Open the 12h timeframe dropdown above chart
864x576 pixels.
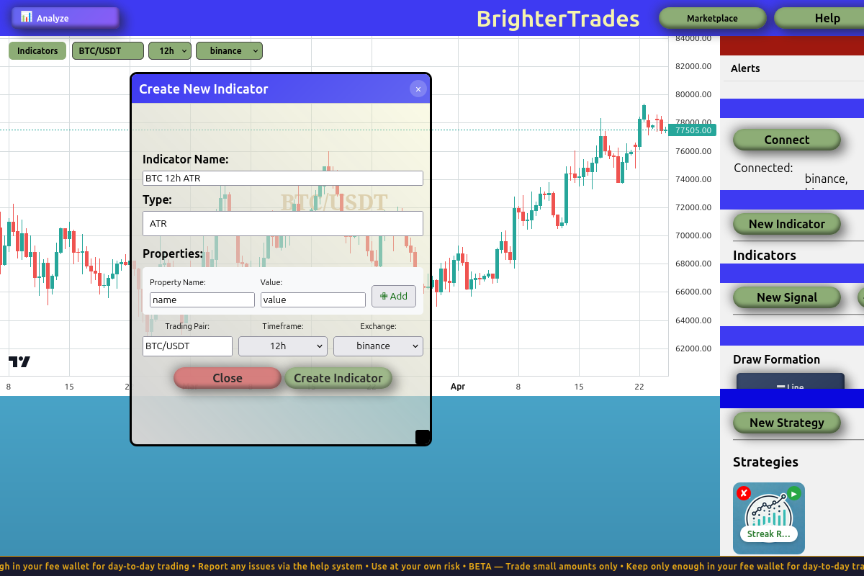pyautogui.click(x=170, y=51)
